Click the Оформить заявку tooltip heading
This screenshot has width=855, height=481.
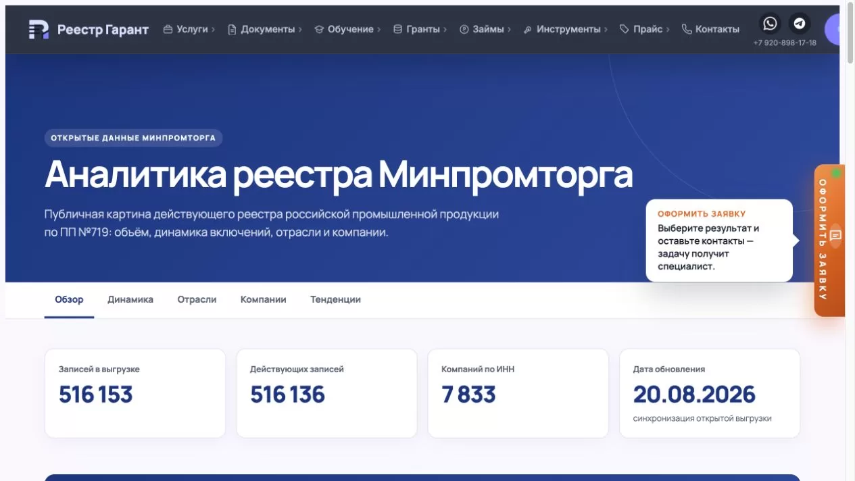[x=702, y=214]
